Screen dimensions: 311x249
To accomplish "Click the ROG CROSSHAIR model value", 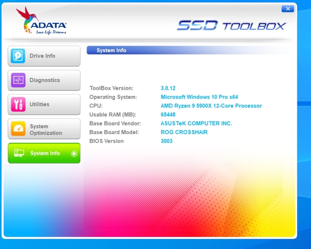I will (x=184, y=132).
